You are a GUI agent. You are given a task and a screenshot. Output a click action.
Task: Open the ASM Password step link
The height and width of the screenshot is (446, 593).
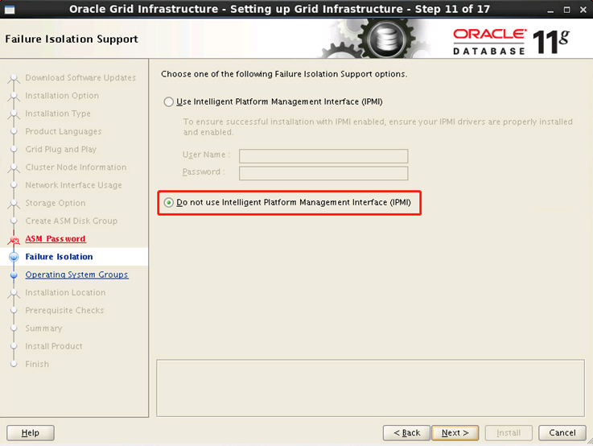[x=56, y=239]
